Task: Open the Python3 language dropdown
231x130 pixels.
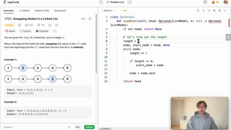Action: 108,10
